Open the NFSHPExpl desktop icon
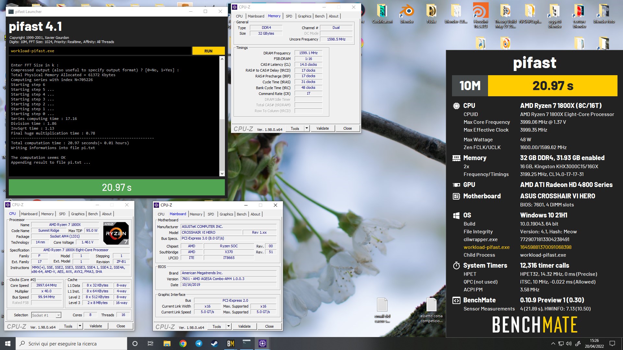This screenshot has height=350, width=623. (530, 14)
